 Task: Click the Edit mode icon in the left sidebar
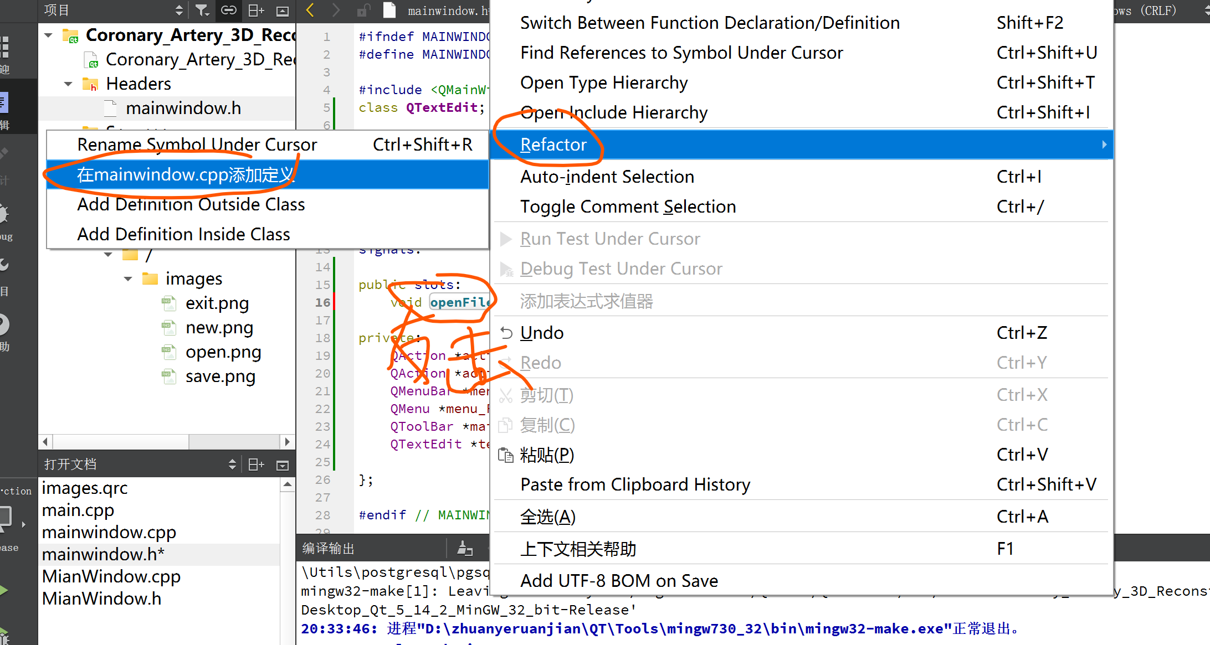[x=3, y=103]
